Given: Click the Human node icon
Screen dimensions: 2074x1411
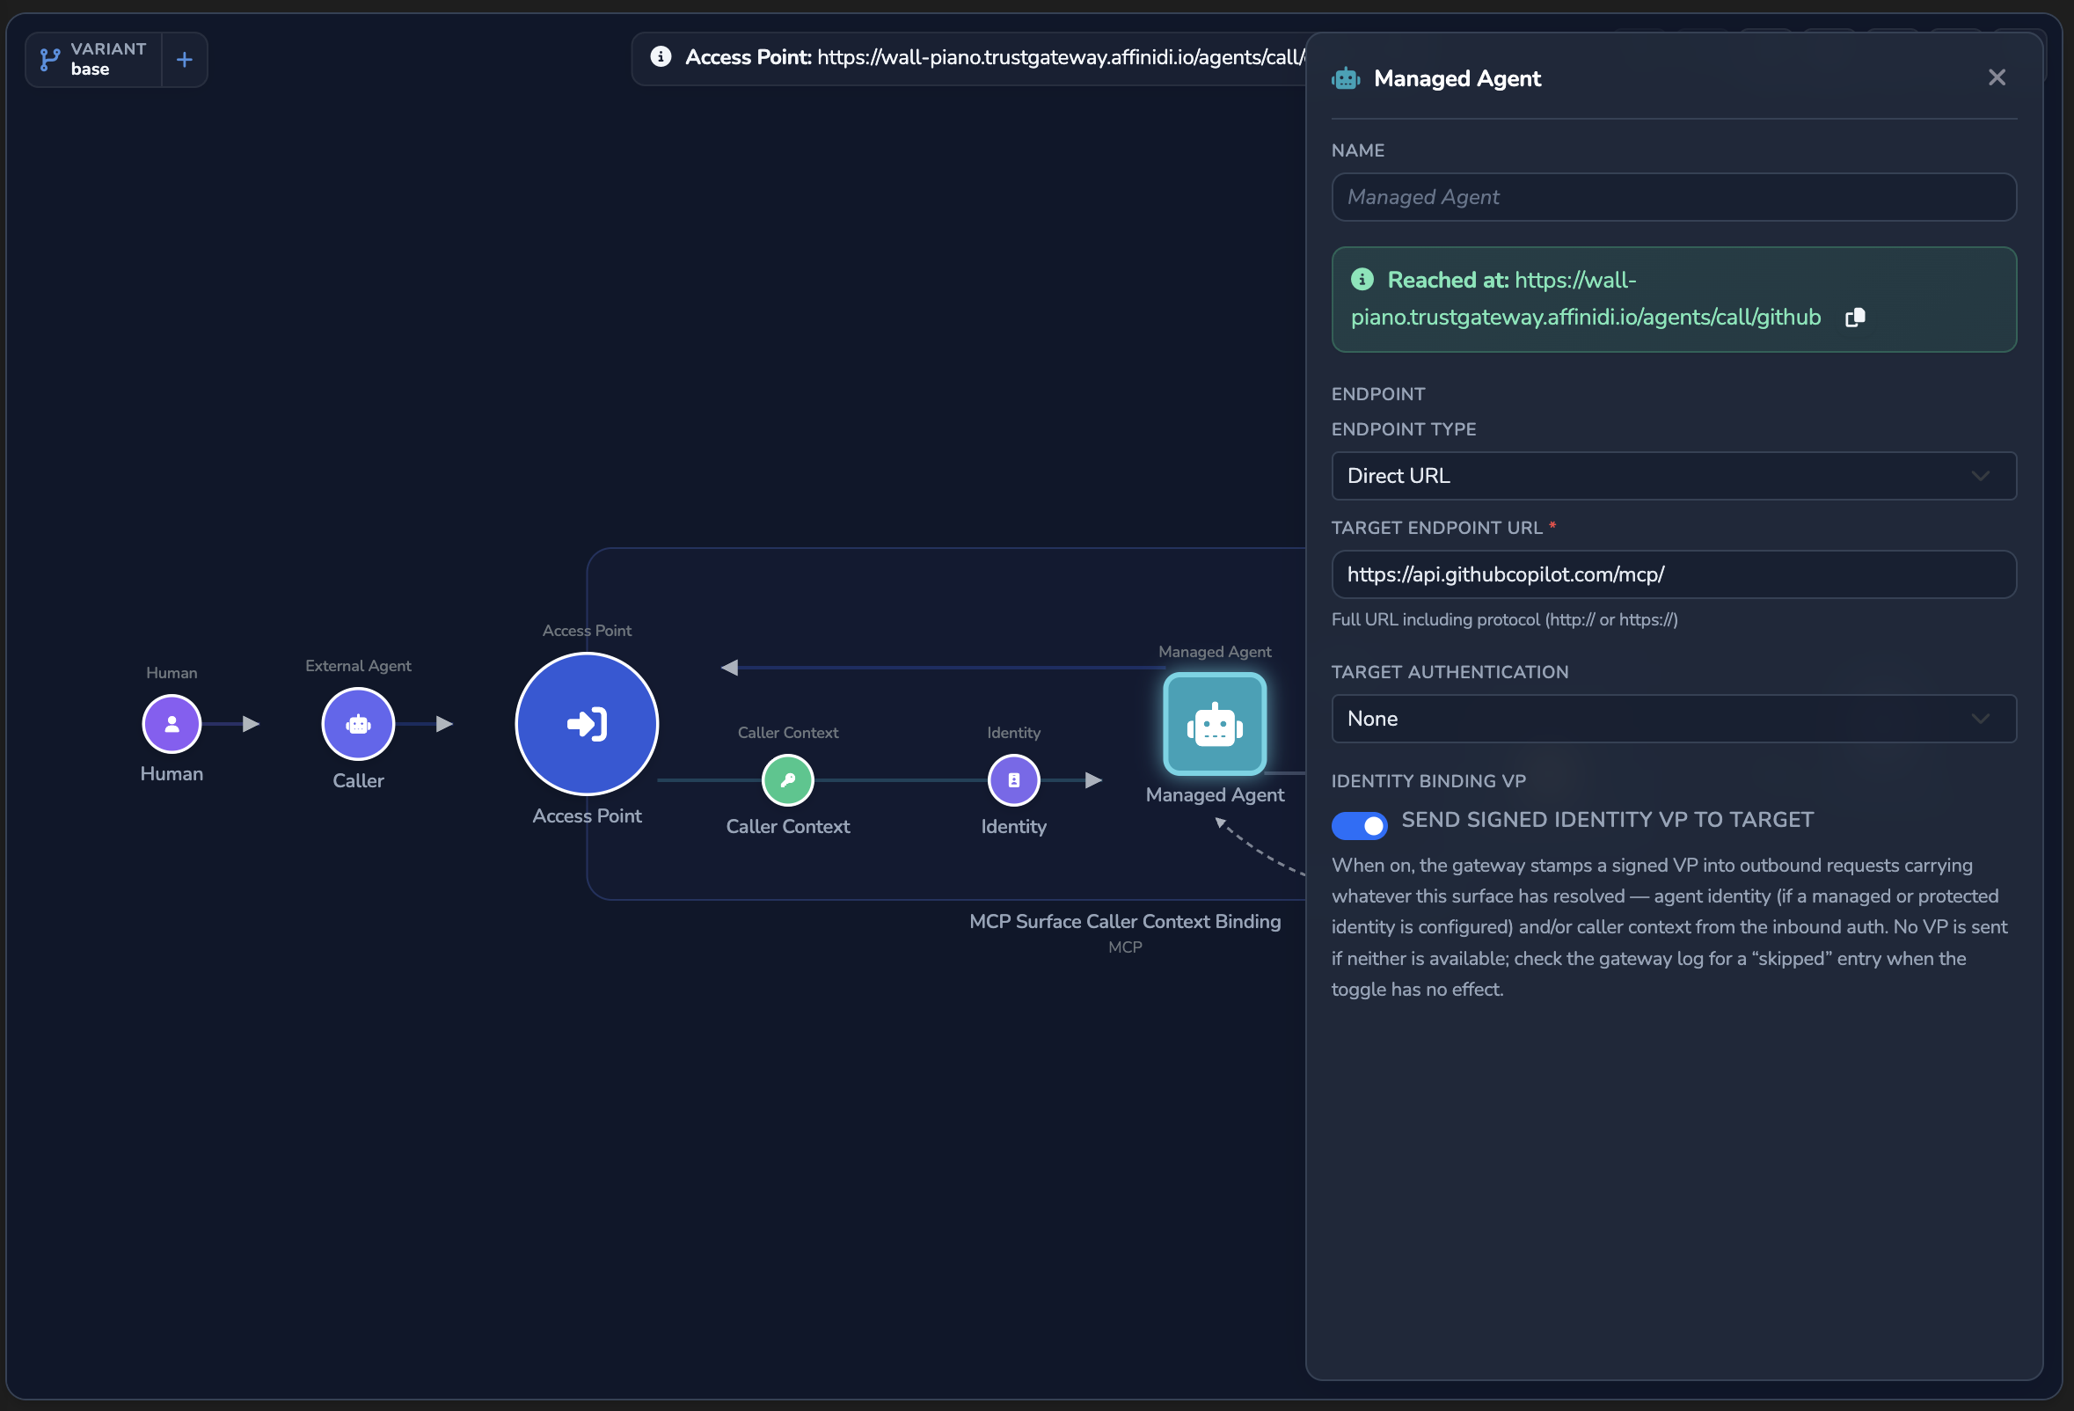Looking at the screenshot, I should (172, 724).
